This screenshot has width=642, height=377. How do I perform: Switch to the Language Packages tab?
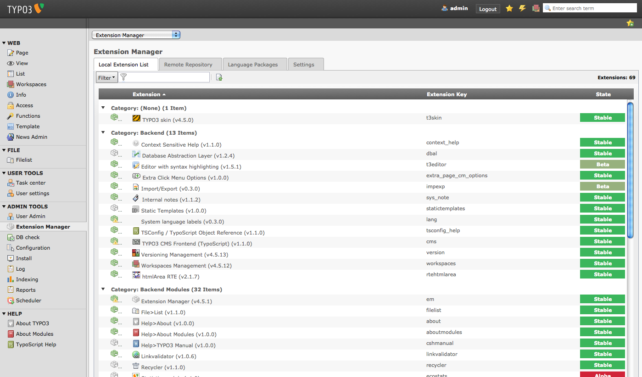[253, 65]
